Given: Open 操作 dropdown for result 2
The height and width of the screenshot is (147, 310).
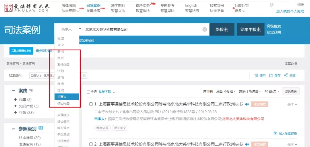Looking at the screenshot, I should [292, 144].
